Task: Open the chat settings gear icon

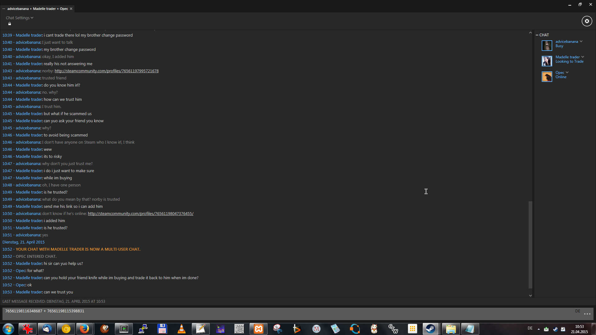Action: pos(587,21)
